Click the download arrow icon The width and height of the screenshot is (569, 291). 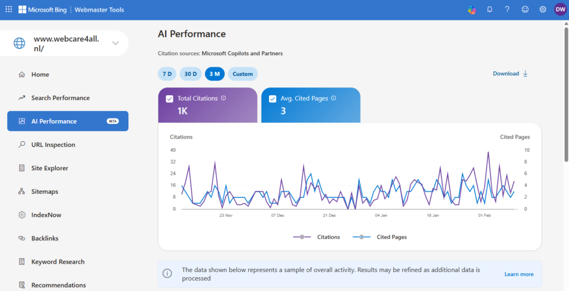(525, 73)
